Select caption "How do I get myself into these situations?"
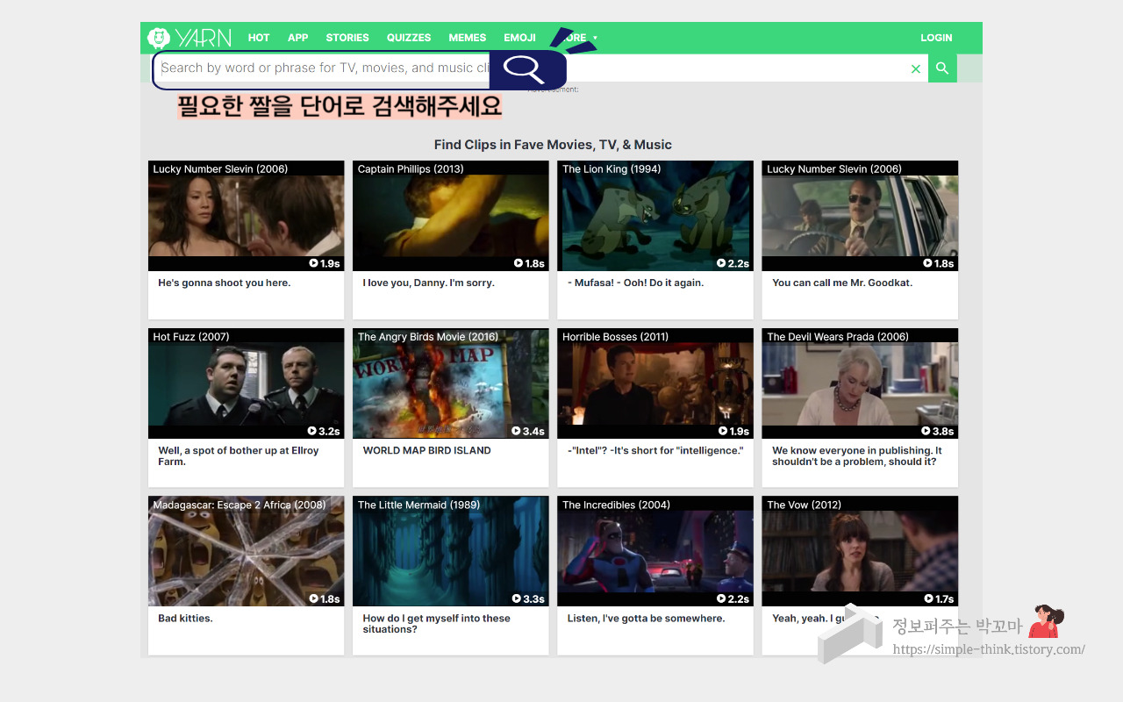Viewport: 1123px width, 702px height. 437,624
